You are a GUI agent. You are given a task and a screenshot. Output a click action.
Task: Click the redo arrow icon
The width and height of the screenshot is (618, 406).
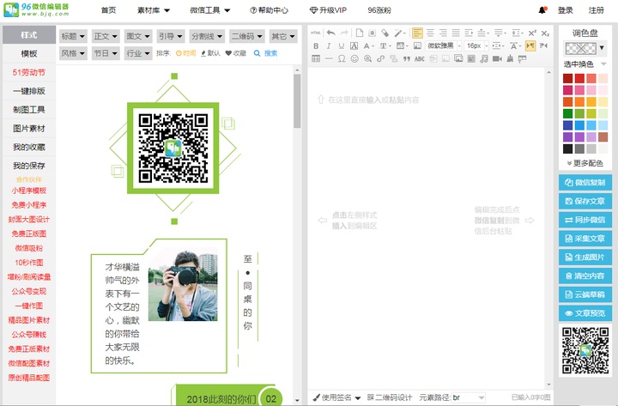pos(344,33)
